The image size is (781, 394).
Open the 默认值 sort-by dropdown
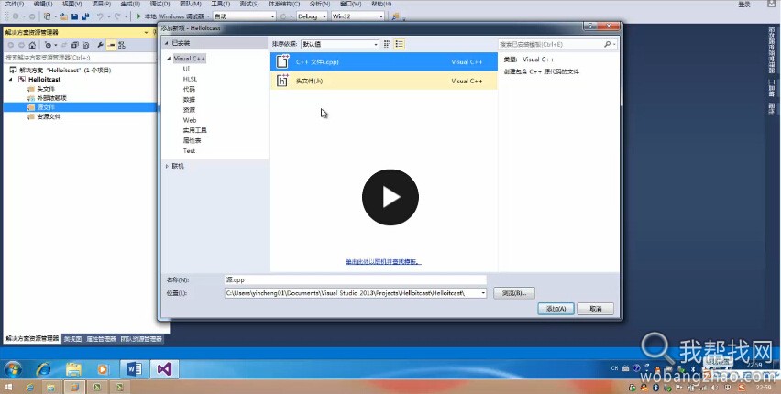click(x=340, y=44)
